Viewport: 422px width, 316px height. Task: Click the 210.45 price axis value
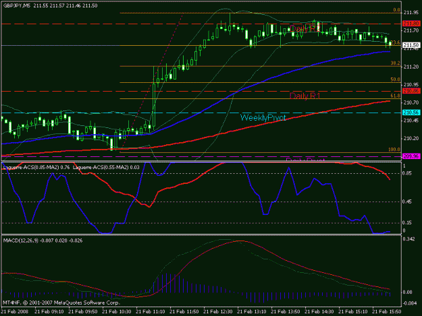[x=411, y=121]
